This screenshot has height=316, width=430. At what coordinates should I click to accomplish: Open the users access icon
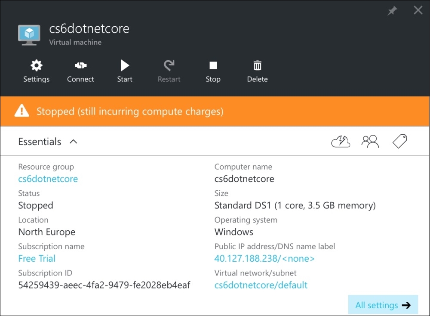tap(370, 142)
